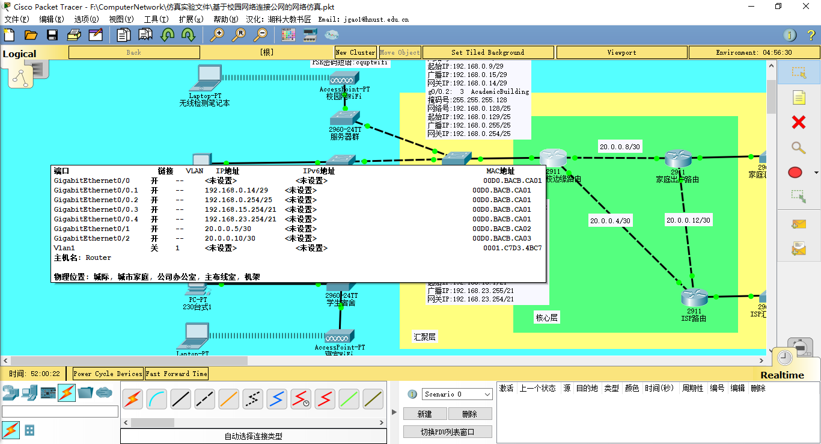Select the olive USB cable
The width and height of the screenshot is (821, 444).
click(x=373, y=398)
